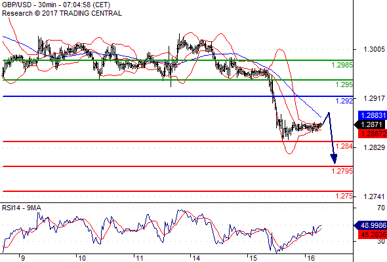Click the RSI 70 level axis label
The width and height of the screenshot is (387, 262).
[x=381, y=208]
